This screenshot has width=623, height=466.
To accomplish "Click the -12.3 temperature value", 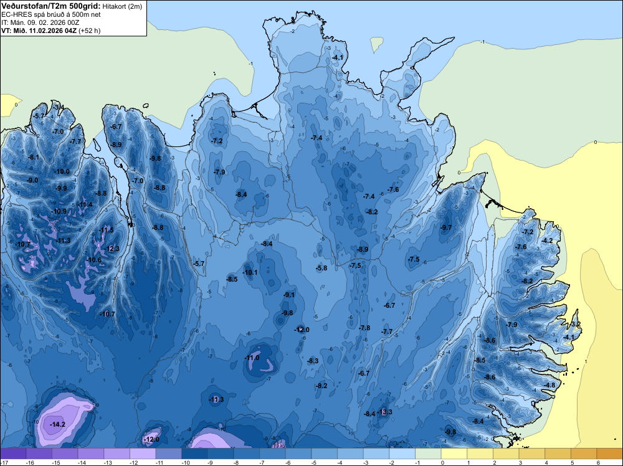I will click(x=112, y=249).
